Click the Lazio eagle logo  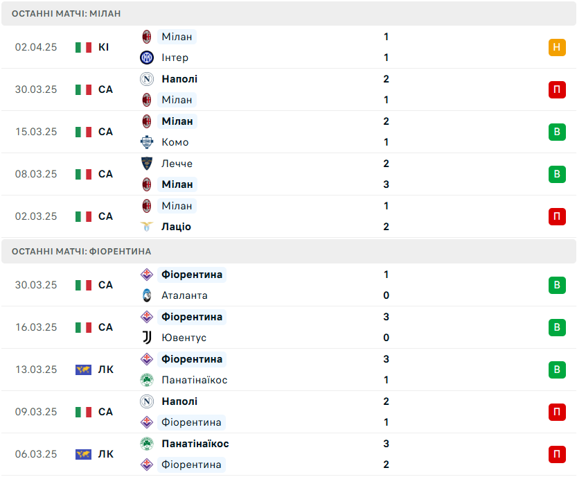147,227
